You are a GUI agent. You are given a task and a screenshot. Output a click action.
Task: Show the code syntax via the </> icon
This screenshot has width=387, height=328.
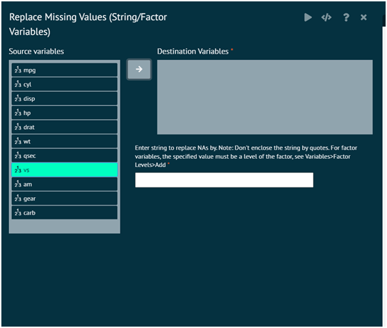(x=326, y=17)
